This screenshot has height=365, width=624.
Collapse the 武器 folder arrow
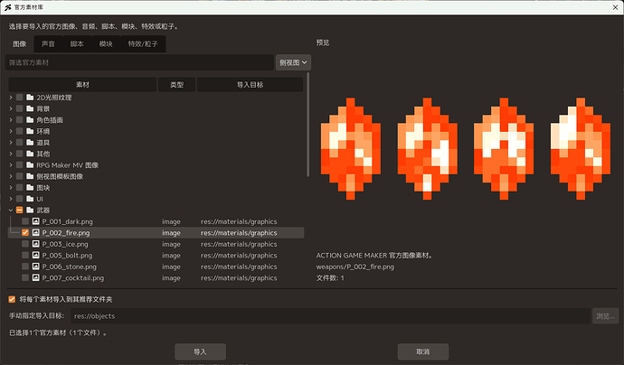pos(11,210)
